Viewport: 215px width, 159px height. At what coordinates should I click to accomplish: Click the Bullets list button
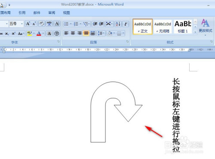(x=66, y=24)
